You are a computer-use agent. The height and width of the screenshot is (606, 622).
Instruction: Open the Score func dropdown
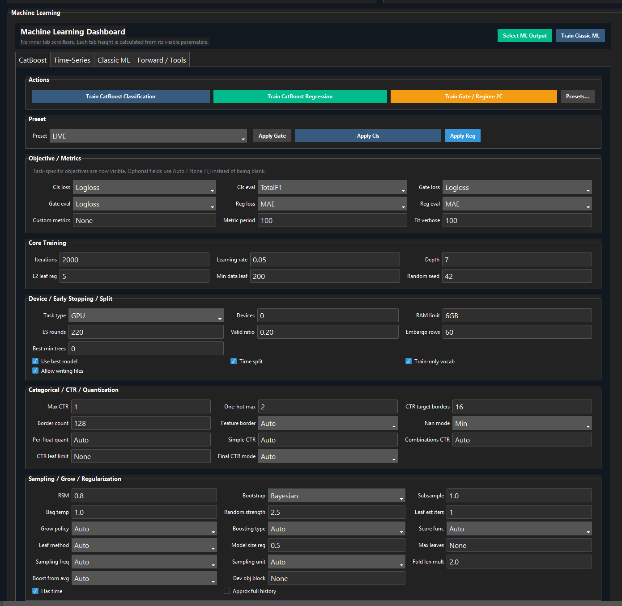point(519,529)
